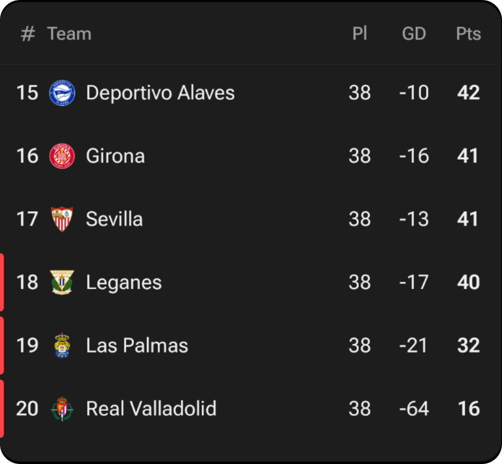Screen dimensions: 502x464
Task: Click the red relegation marker beside Leganes
Action: point(2,282)
